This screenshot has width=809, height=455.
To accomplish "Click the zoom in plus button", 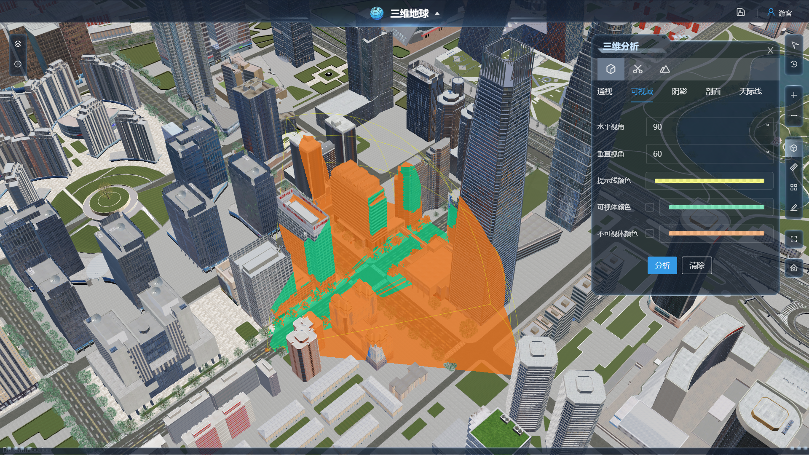I will click(794, 95).
